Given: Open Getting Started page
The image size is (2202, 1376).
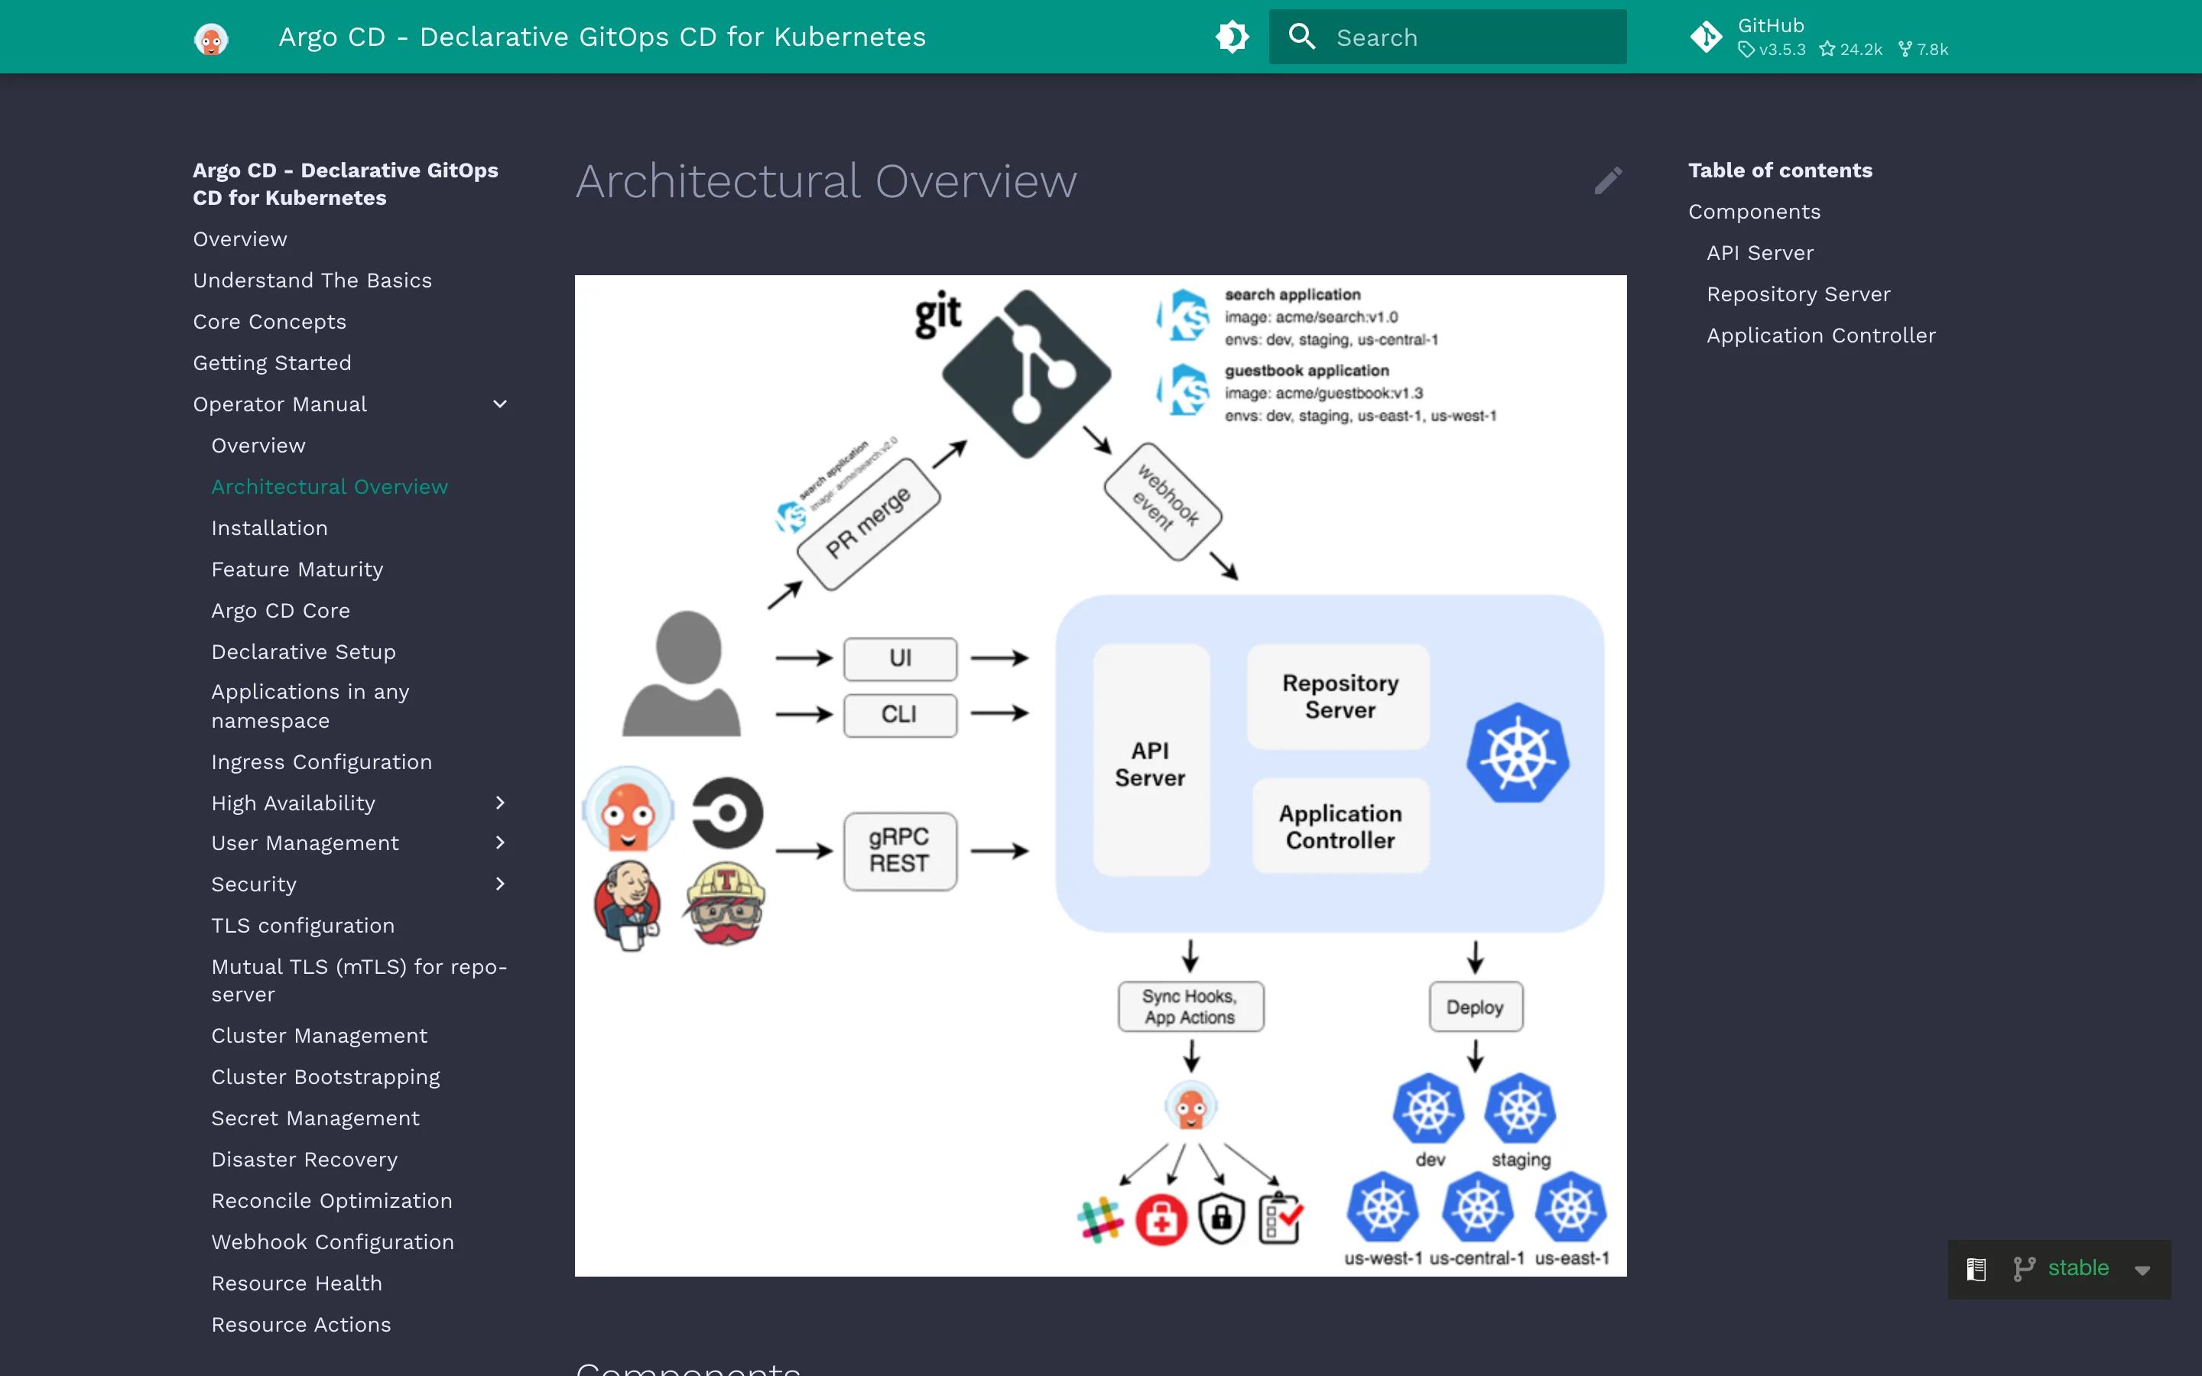Looking at the screenshot, I should (272, 362).
